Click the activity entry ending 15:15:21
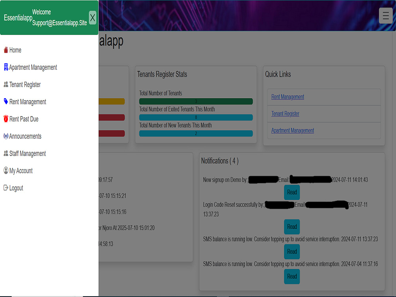The width and height of the screenshot is (396, 297). [112, 196]
